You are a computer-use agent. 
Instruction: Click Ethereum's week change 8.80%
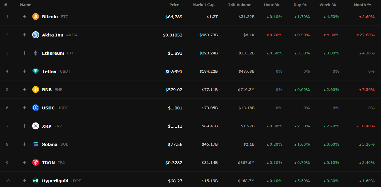331,53
